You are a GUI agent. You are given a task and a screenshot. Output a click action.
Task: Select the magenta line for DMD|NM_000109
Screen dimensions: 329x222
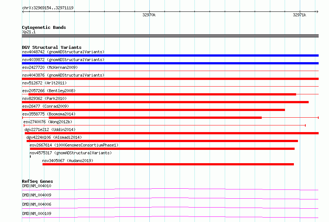[170, 217]
